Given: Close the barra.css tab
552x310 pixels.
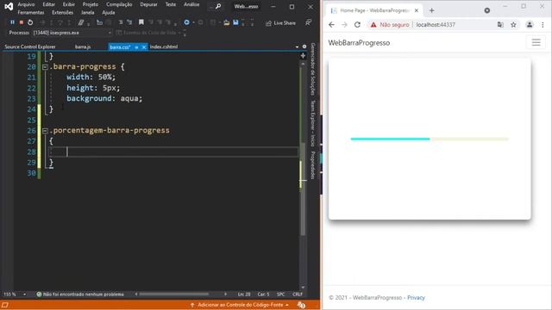Looking at the screenshot, I should point(144,47).
